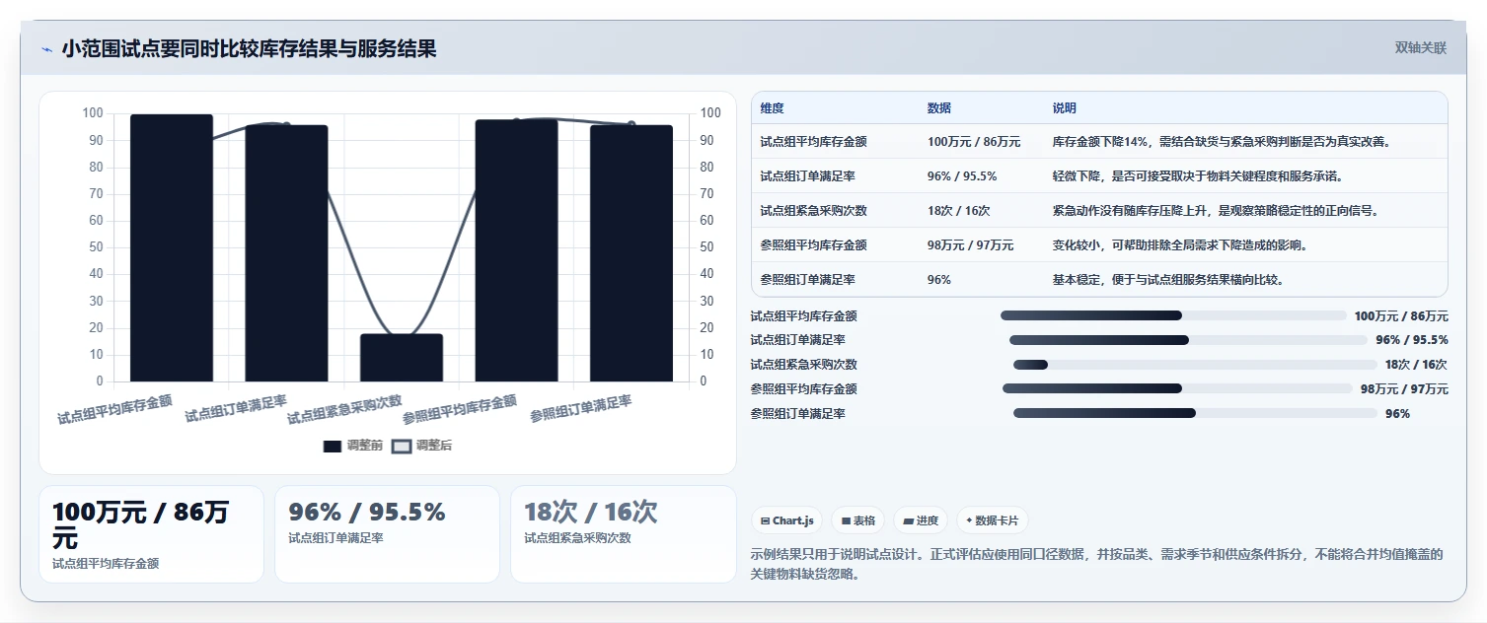Select the 表格 tag
The image size is (1487, 623).
point(857,520)
